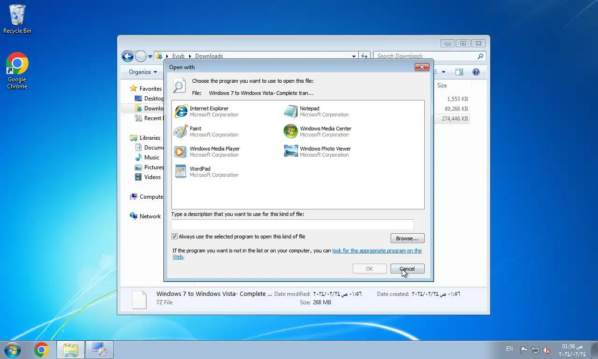The width and height of the screenshot is (598, 359).
Task: Pick Windows Media Center program
Action: tap(318, 131)
